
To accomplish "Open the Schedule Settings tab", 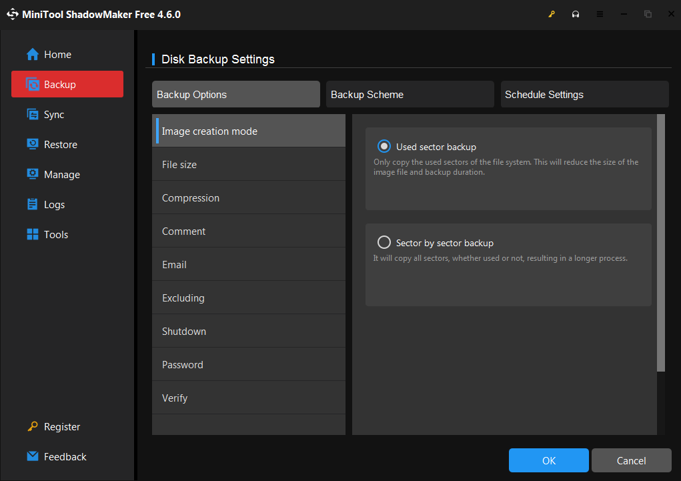I will click(x=584, y=94).
